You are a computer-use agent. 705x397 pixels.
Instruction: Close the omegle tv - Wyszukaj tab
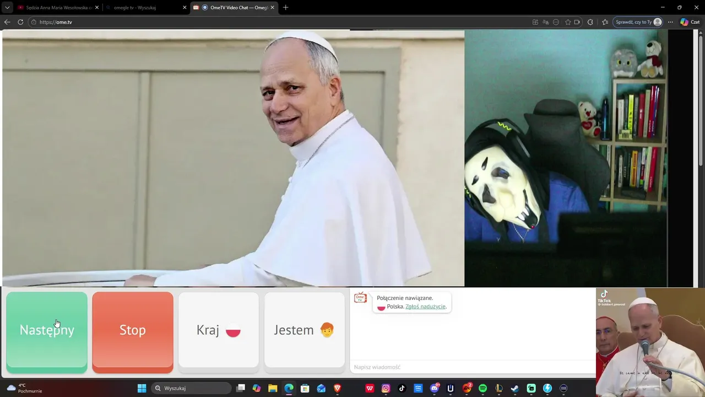point(185,8)
